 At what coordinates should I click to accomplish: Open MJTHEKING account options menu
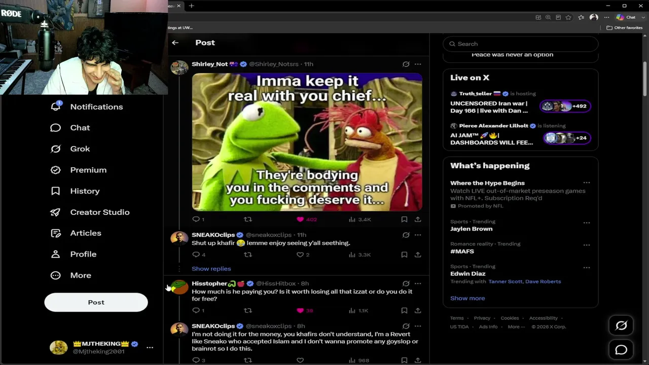tap(150, 347)
